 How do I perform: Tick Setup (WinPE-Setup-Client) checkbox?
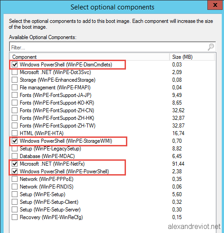[x=15, y=202]
